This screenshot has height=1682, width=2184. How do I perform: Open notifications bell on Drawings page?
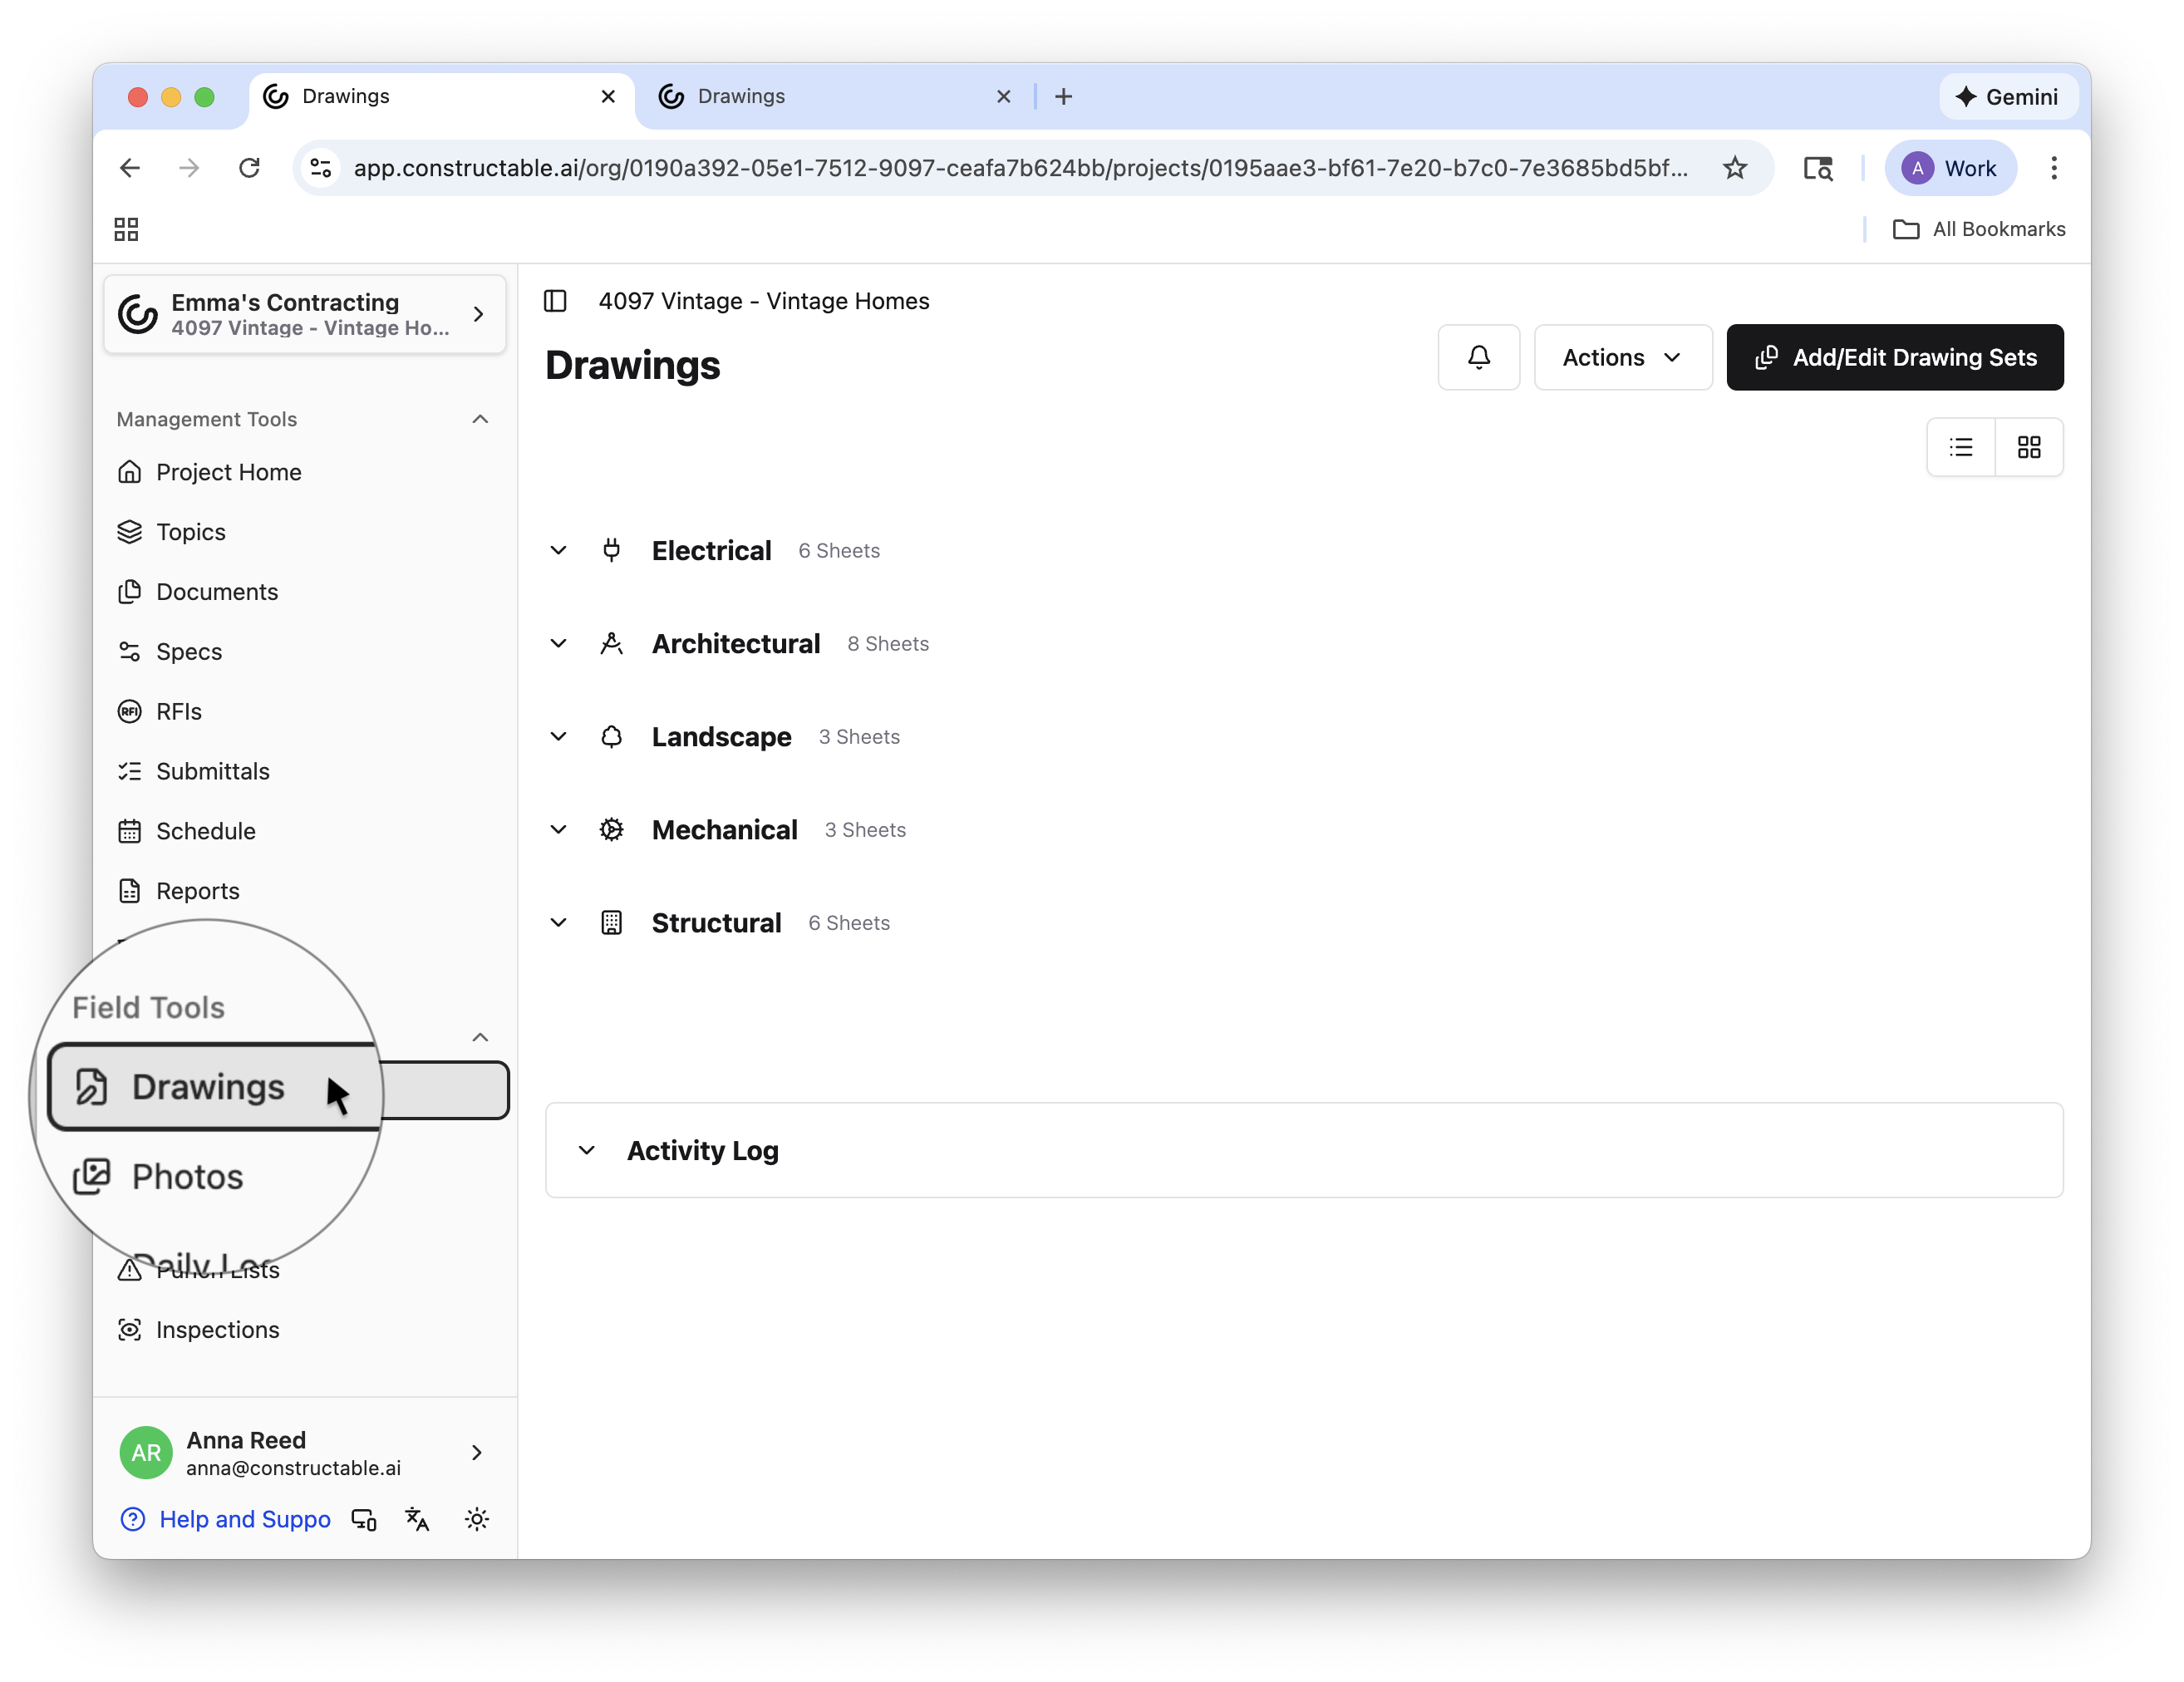(1478, 357)
